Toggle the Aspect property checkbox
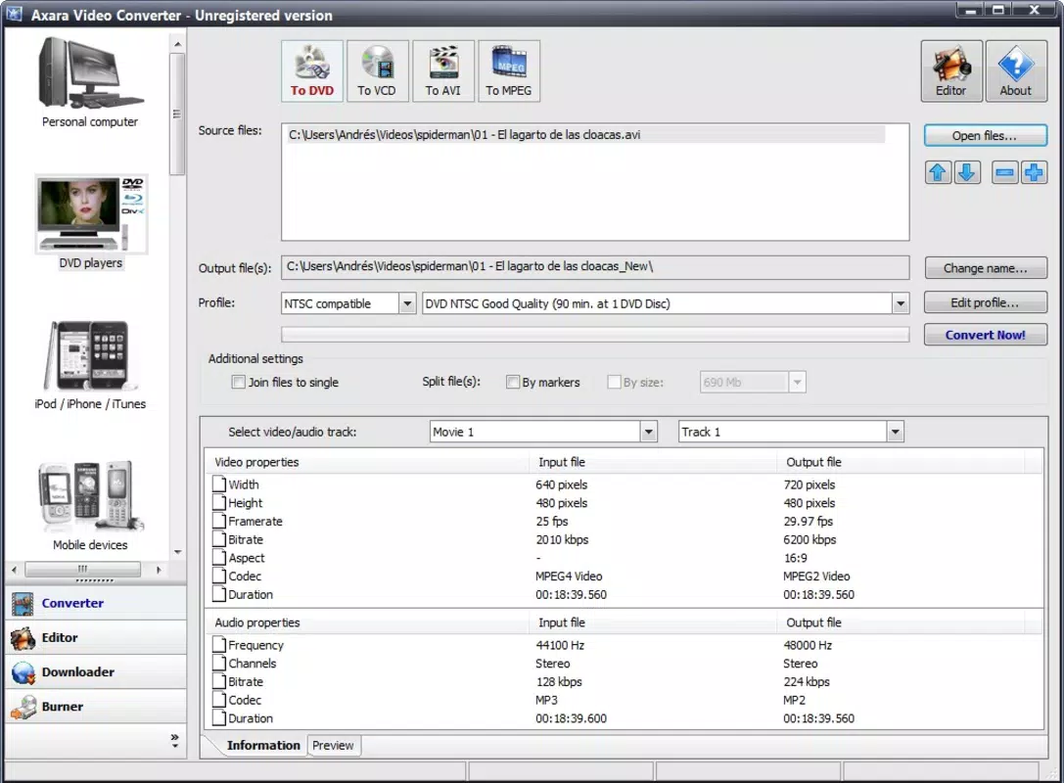 (219, 557)
